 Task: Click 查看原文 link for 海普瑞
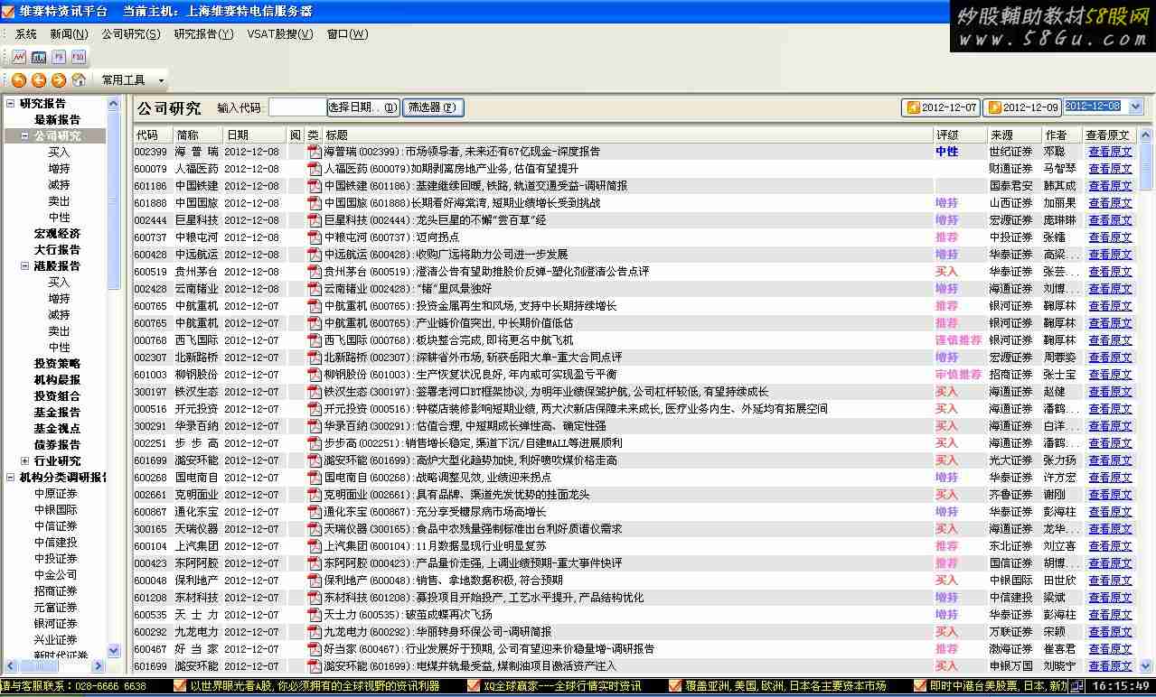pyautogui.click(x=1110, y=152)
